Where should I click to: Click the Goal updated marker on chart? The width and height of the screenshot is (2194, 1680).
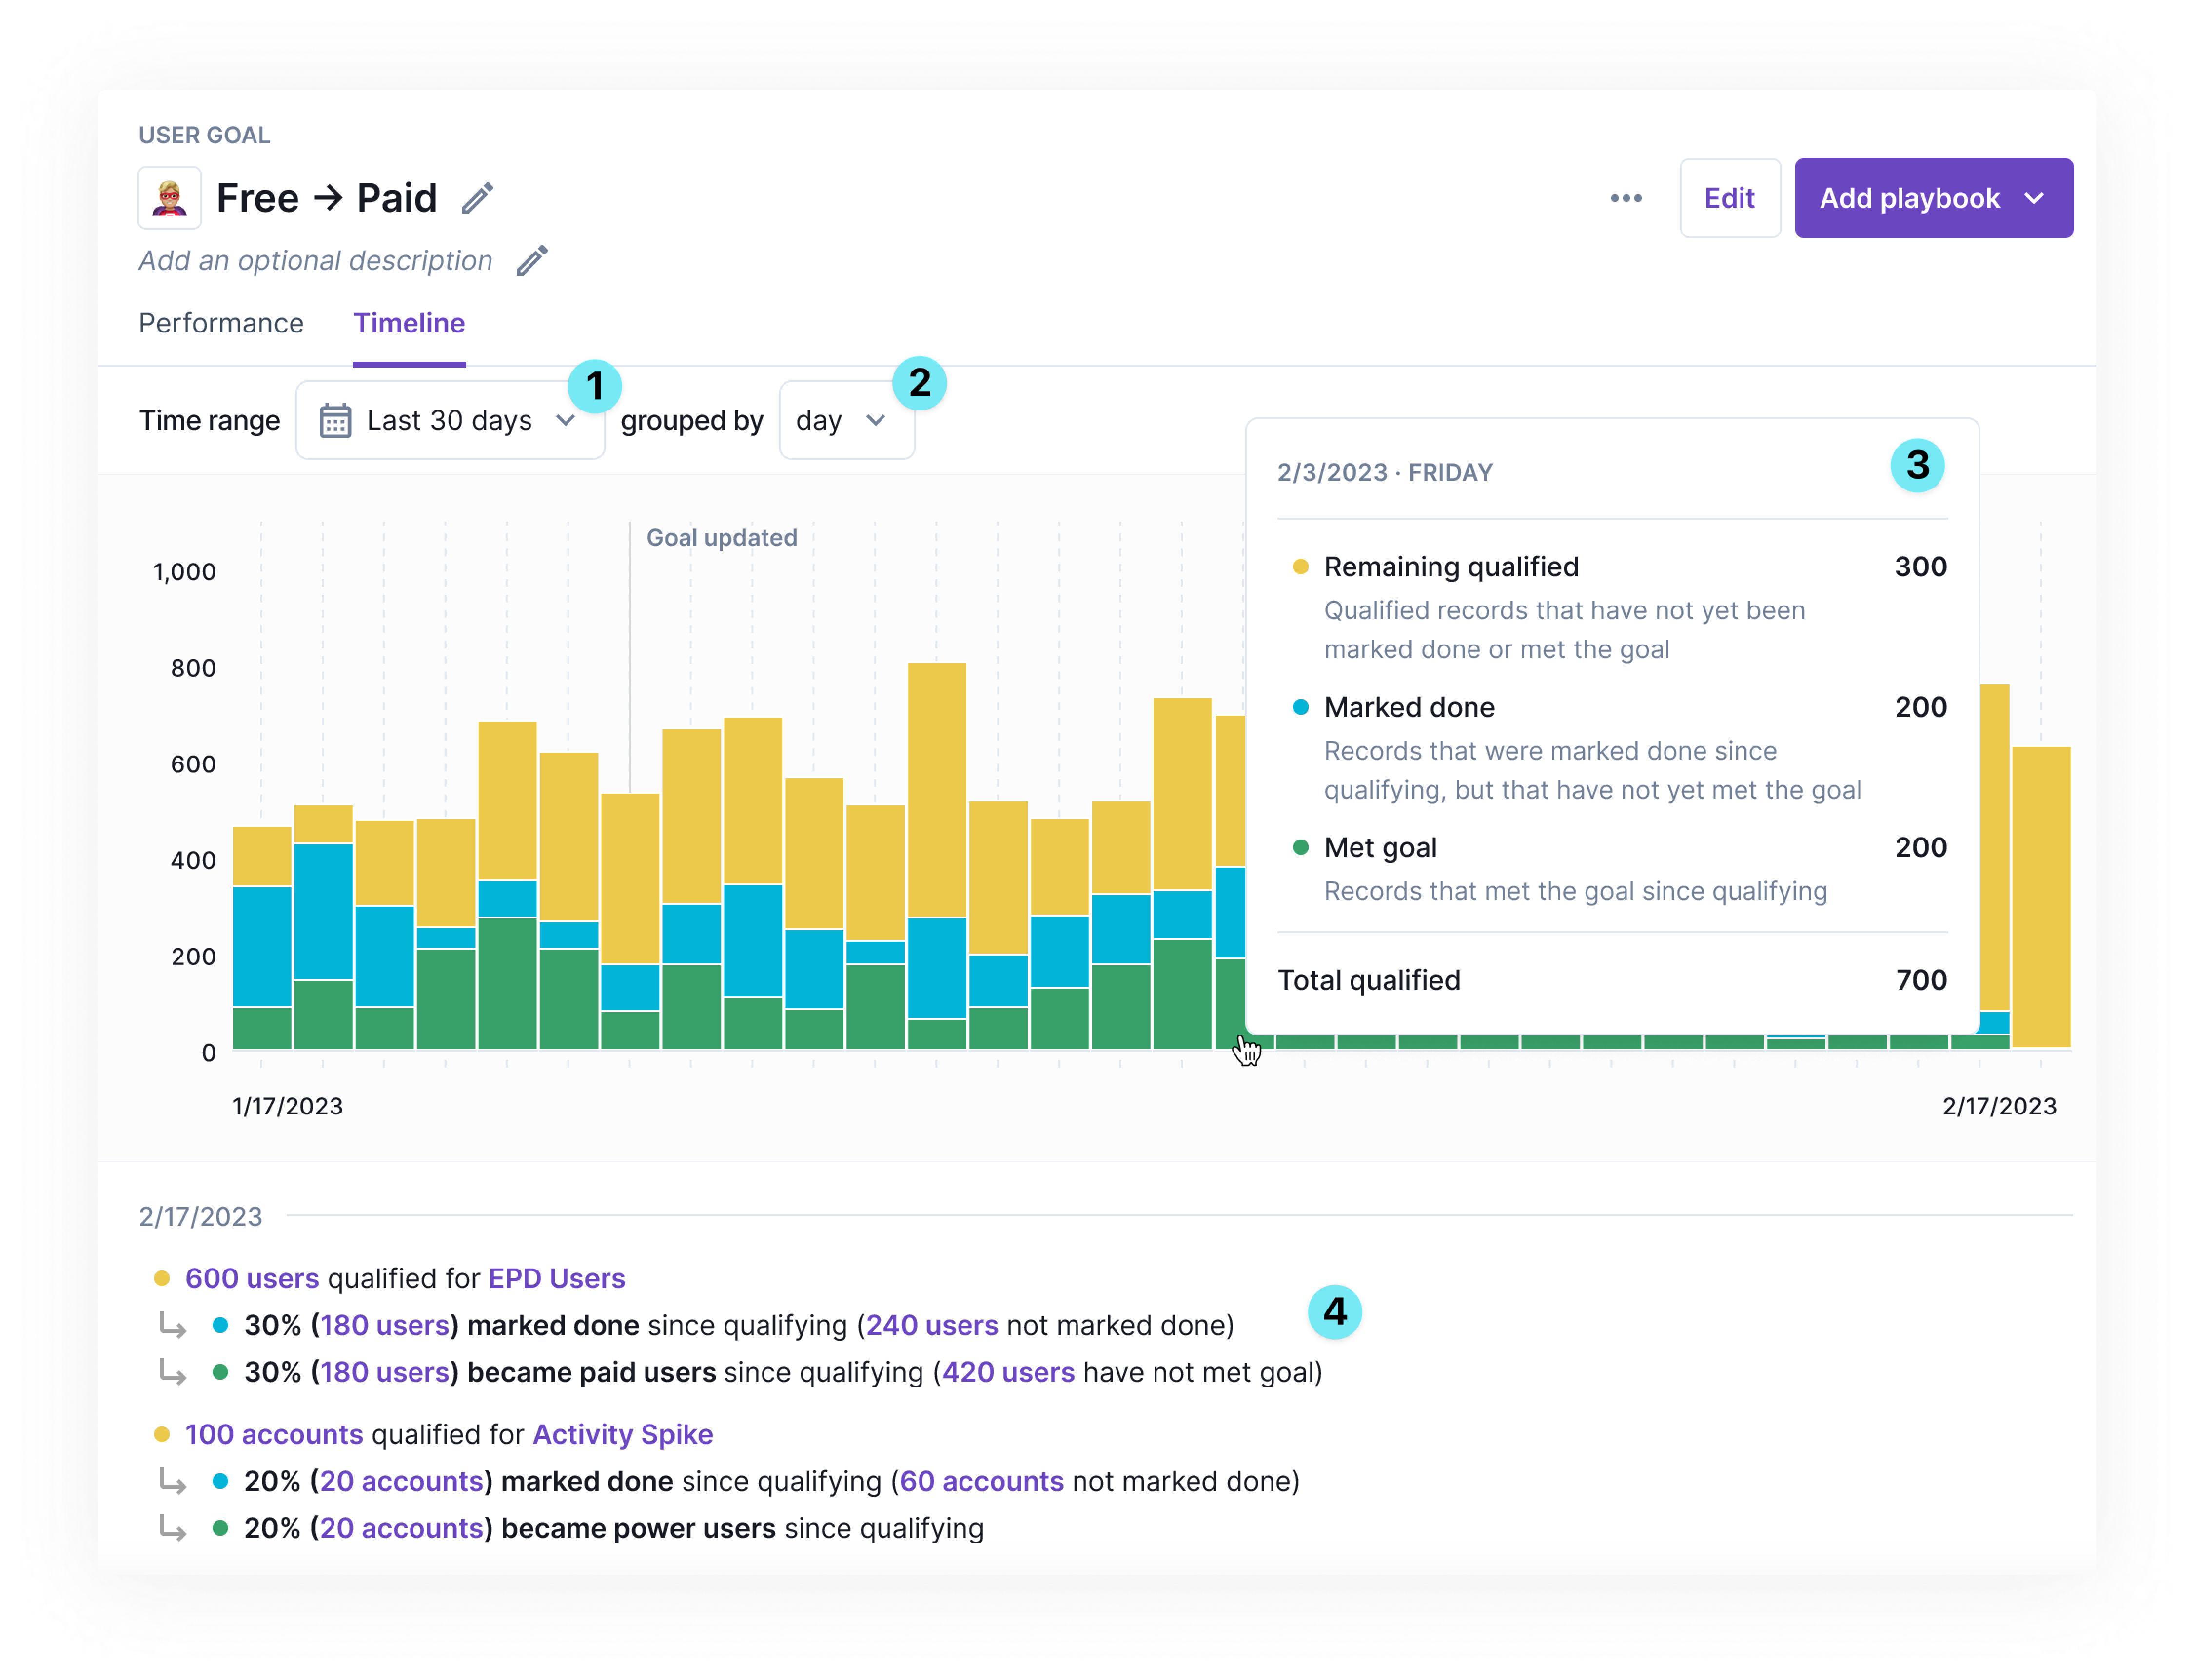721,538
